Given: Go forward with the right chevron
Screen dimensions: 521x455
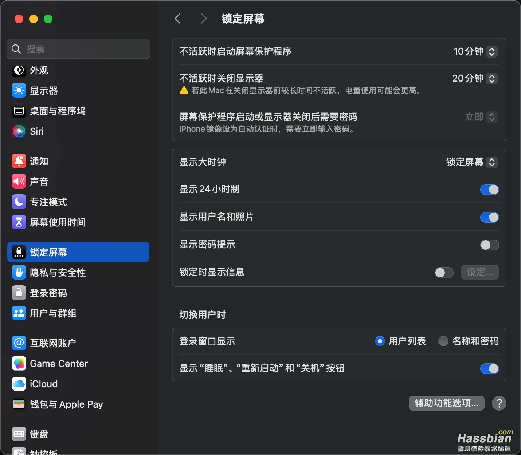Looking at the screenshot, I should [x=204, y=19].
